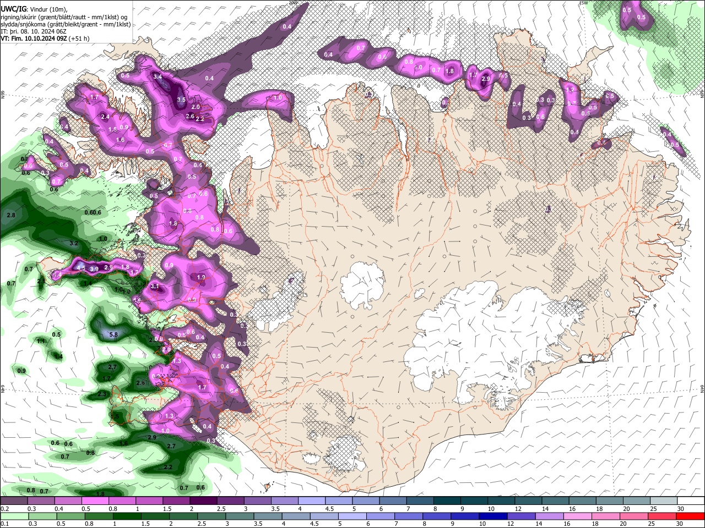Click the 4.5 value on the Snæfellsnes band
Image resolution: width=705 pixels, height=528 pixels.
80,268
